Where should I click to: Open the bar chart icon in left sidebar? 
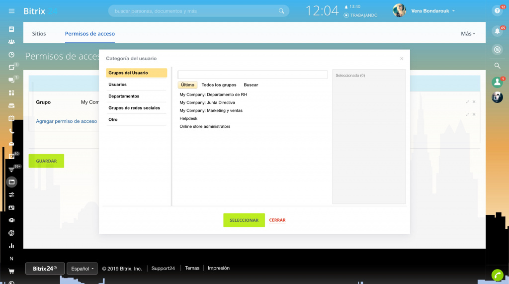[11, 246]
